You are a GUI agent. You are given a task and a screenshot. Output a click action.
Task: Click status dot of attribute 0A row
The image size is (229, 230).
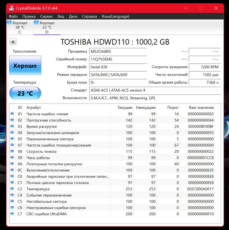coord(12,164)
